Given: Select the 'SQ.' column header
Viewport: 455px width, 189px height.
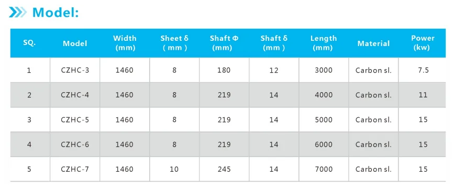Looking at the screenshot, I should [x=29, y=43].
